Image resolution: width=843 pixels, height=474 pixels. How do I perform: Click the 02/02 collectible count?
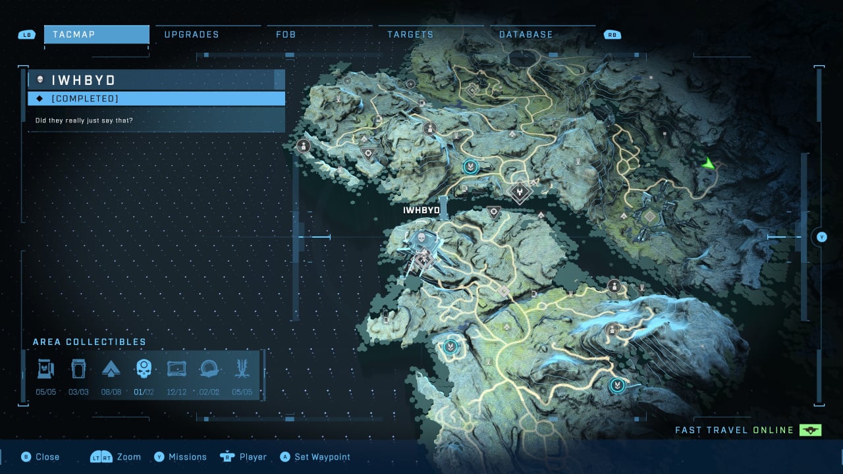[209, 392]
